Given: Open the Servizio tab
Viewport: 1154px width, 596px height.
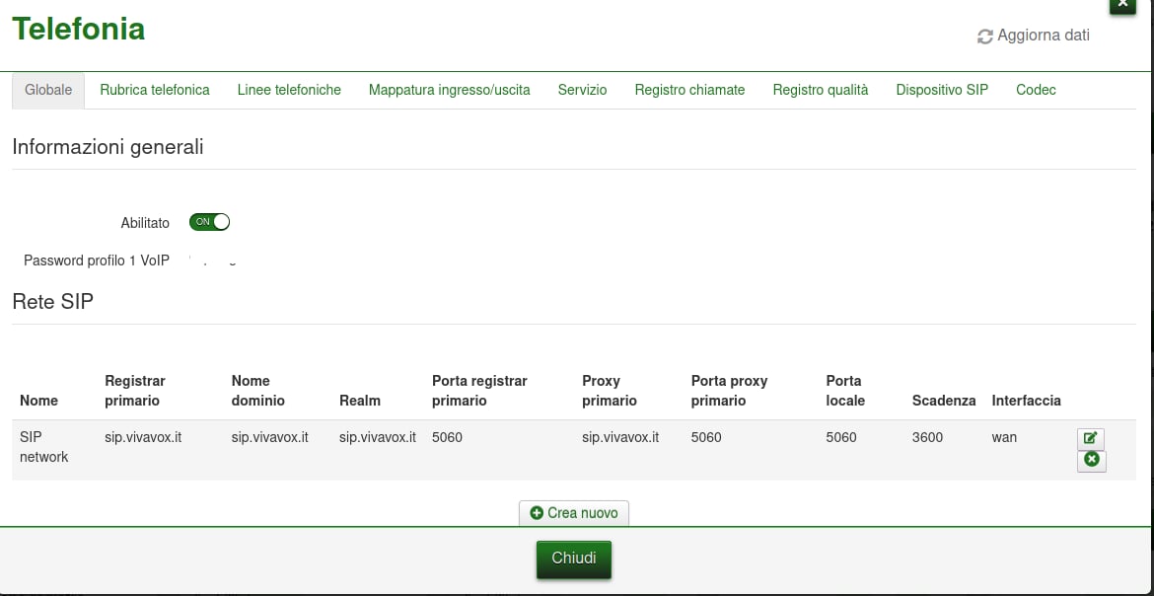Looking at the screenshot, I should (x=582, y=90).
